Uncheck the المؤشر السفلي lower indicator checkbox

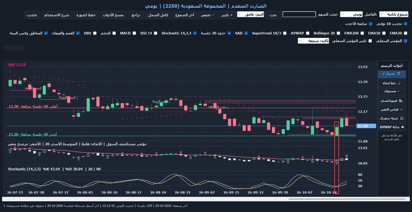[x=406, y=41]
